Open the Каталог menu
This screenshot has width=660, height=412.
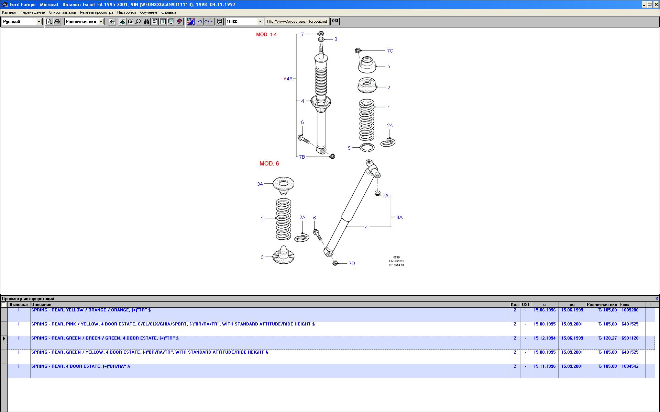click(x=9, y=12)
